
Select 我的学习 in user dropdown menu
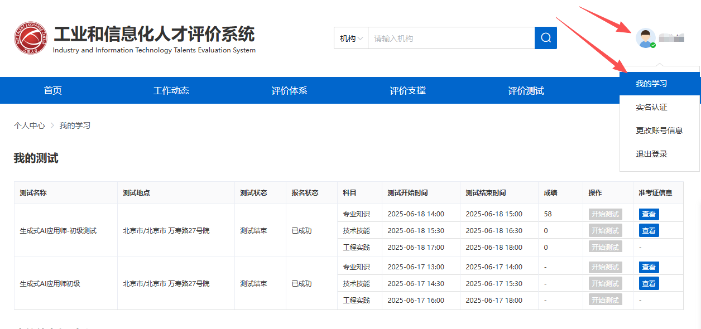click(651, 84)
